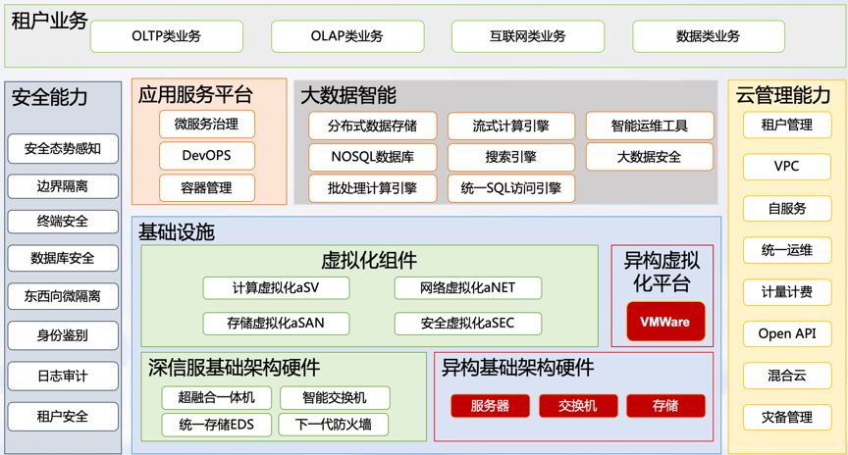Viewport: 848px width, 455px height.
Task: Click the red 服务器 block
Action: pos(489,406)
